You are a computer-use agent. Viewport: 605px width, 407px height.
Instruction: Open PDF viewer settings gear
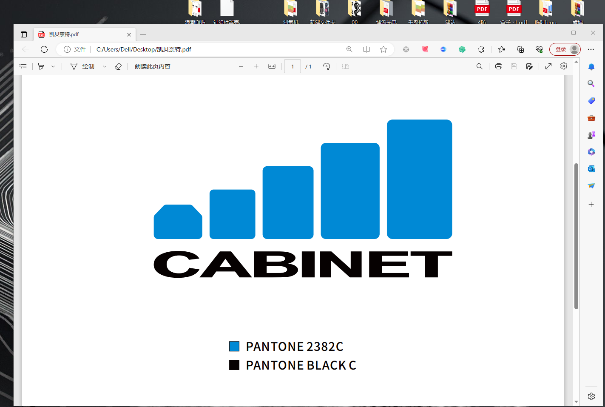[x=564, y=66]
